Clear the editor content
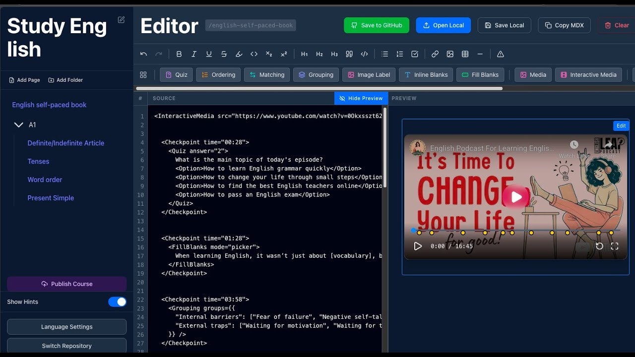Image resolution: width=635 pixels, height=357 pixels. click(617, 25)
